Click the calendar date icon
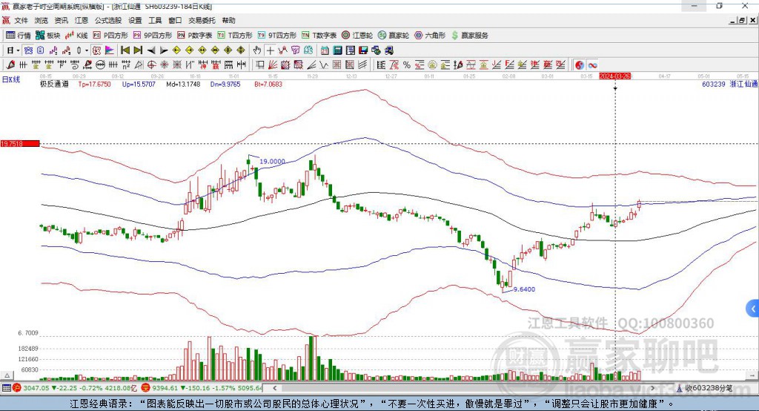This screenshot has width=759, height=411. pos(325,50)
